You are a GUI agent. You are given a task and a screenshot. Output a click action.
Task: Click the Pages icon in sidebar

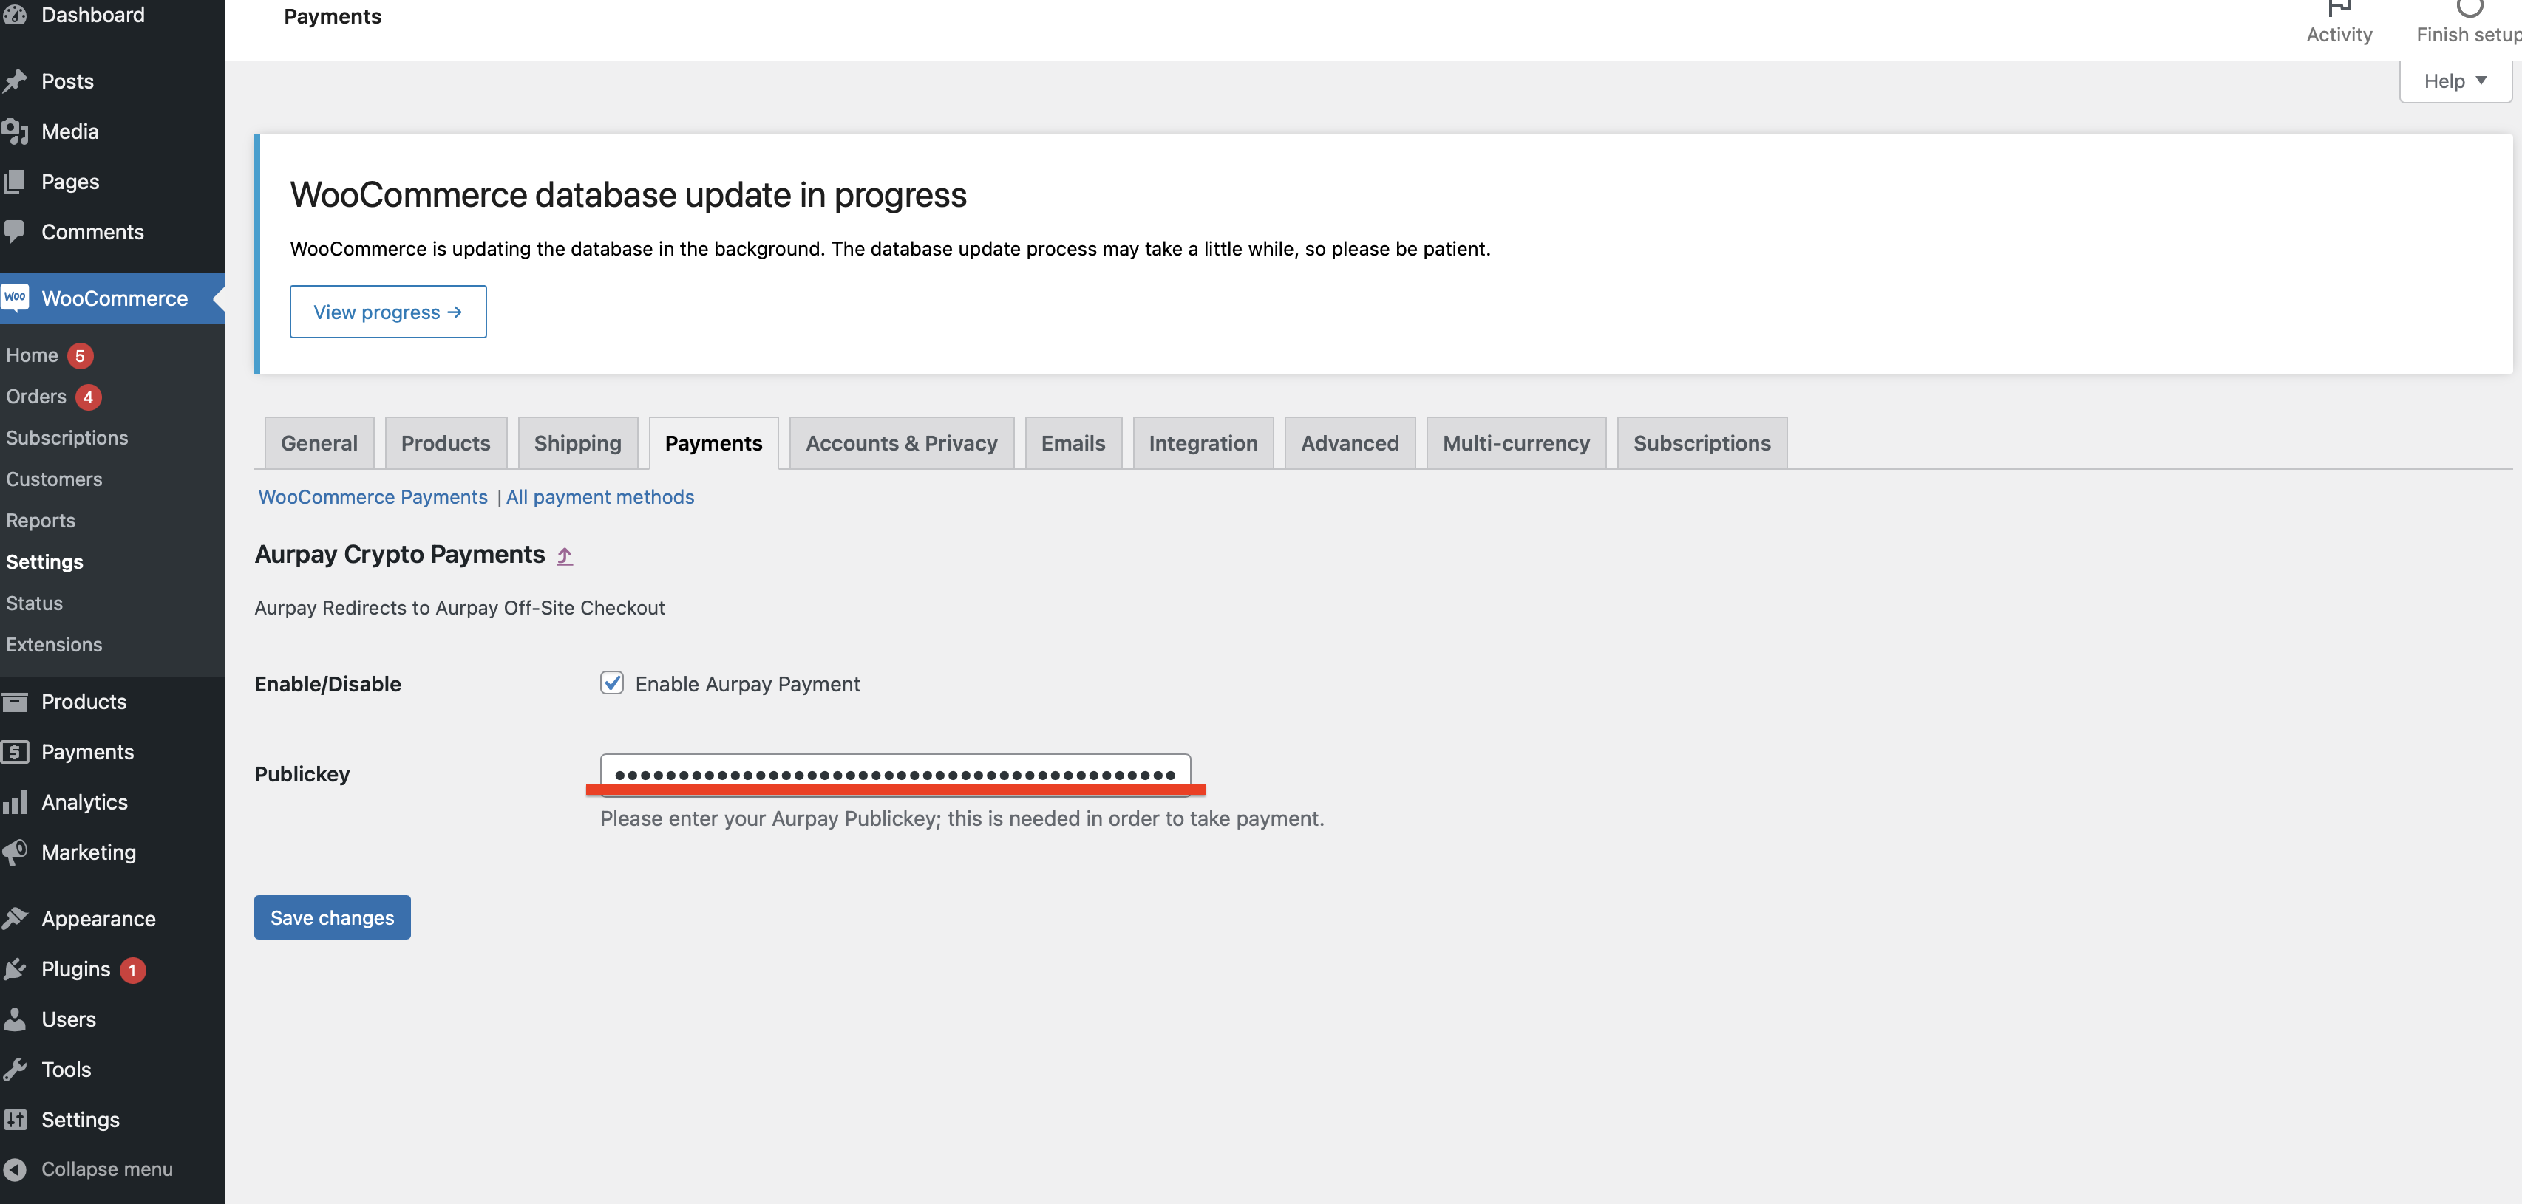point(15,182)
